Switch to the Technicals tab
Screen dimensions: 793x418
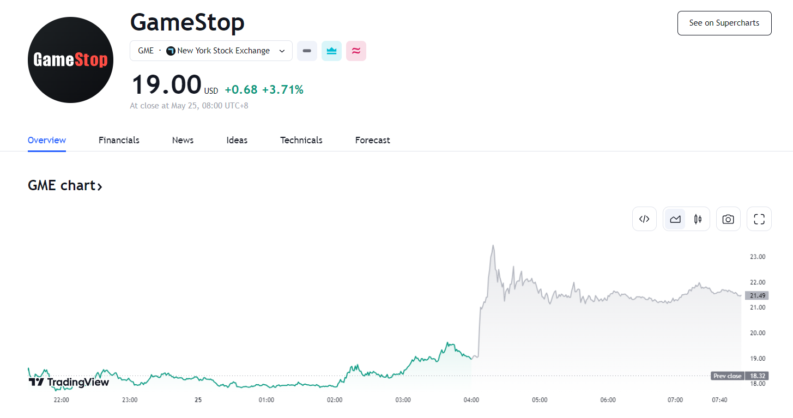[x=301, y=140]
